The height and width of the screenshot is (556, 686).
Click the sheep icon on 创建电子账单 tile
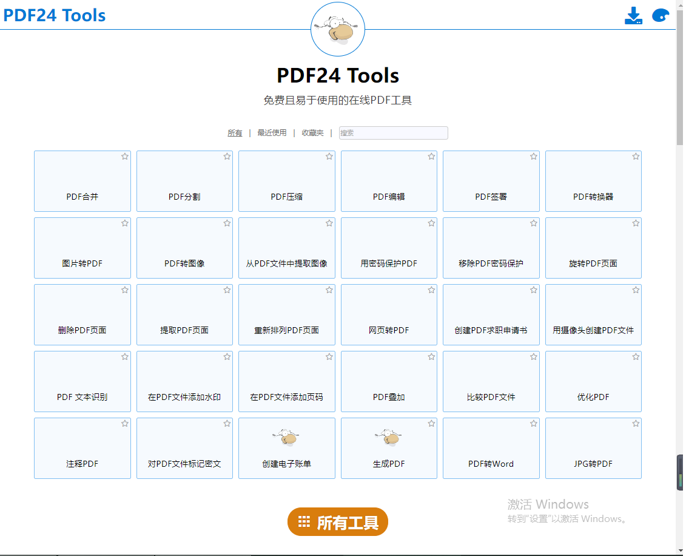click(x=286, y=437)
